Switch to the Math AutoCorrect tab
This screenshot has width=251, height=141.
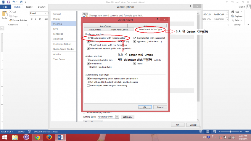[x=120, y=30]
